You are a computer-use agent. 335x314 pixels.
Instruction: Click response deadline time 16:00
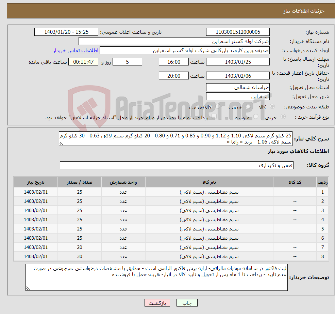tap(174, 62)
